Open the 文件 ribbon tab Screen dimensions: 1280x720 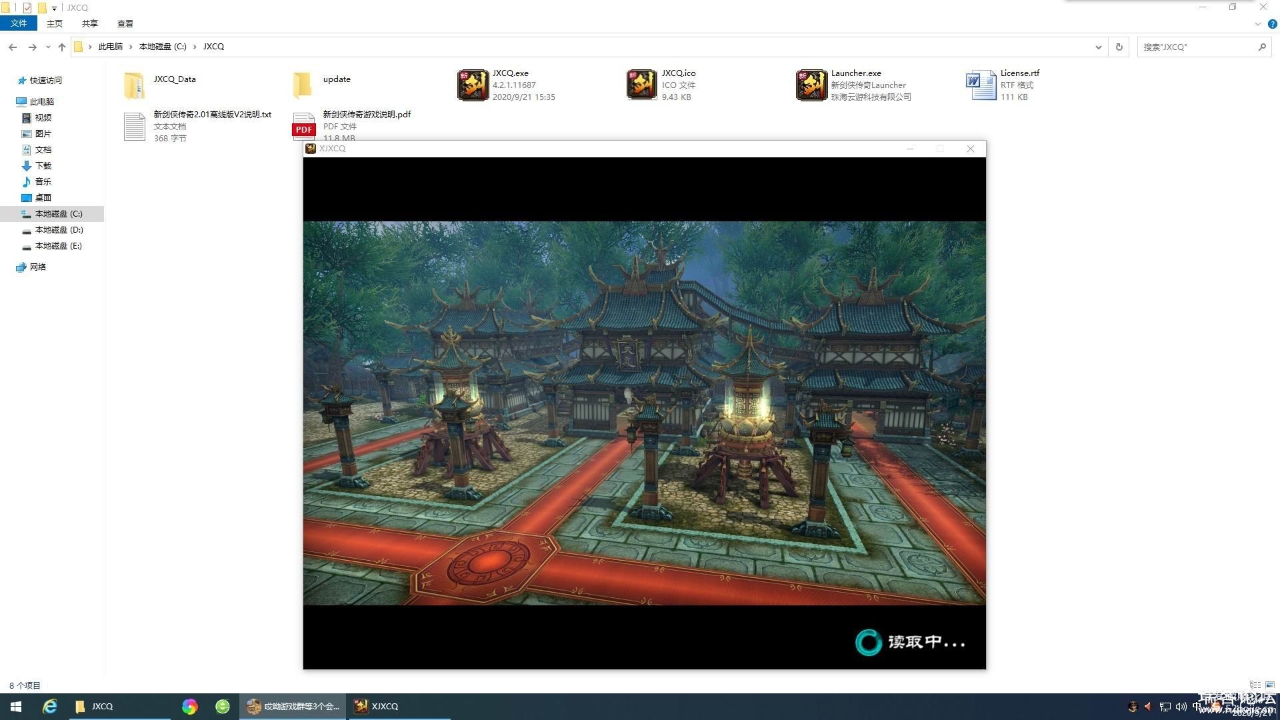(19, 23)
